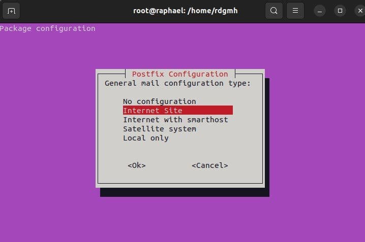Pick the 'Satellite system' entry
Image resolution: width=365 pixels, height=242 pixels.
tap(160, 129)
